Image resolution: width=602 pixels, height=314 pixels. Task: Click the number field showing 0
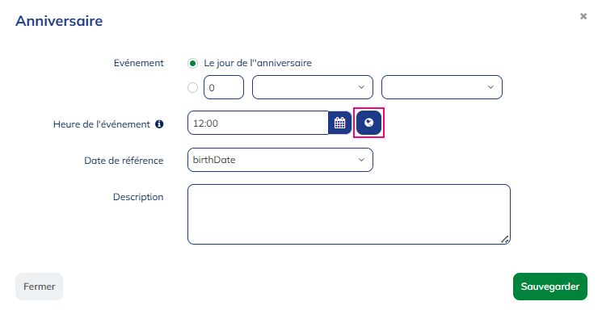[x=224, y=87]
